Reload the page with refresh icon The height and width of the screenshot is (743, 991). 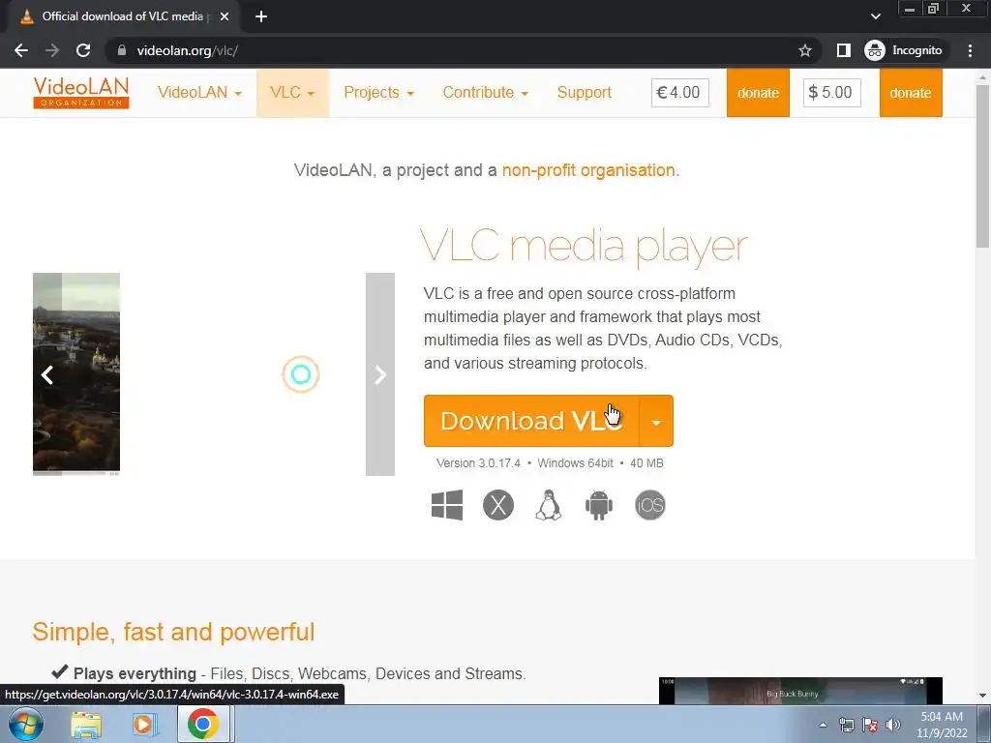(83, 50)
